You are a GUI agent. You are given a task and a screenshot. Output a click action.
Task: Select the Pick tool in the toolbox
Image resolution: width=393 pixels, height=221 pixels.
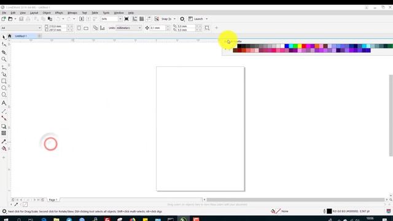pos(4,37)
